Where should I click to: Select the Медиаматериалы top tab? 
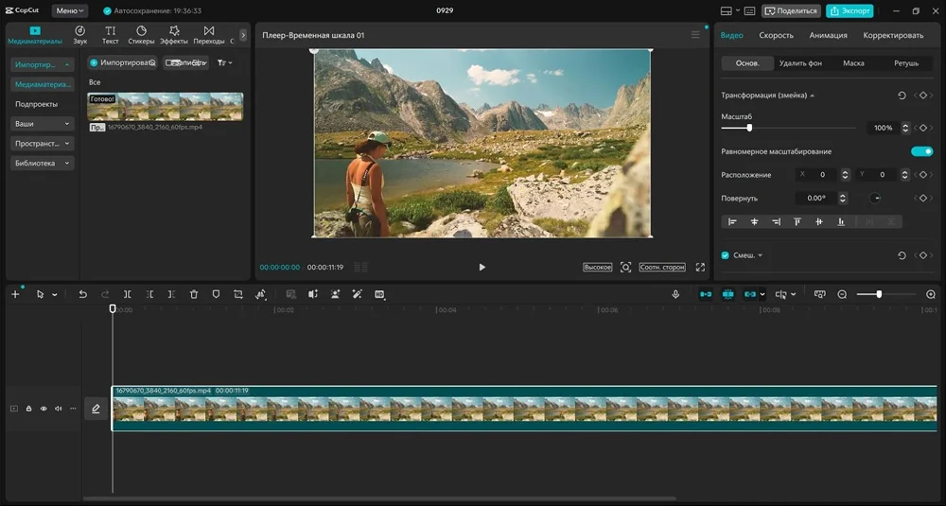pos(35,34)
